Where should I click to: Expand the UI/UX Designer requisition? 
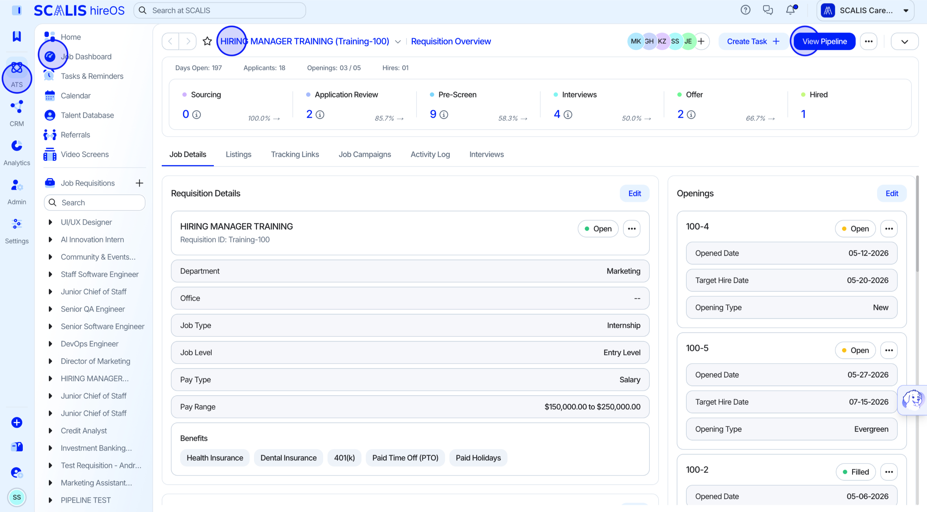pos(50,222)
